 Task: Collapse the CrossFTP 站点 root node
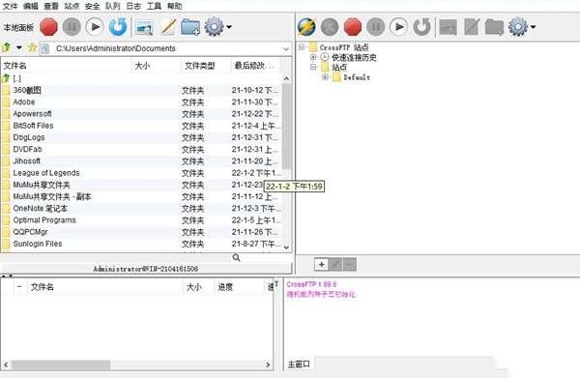pos(302,47)
